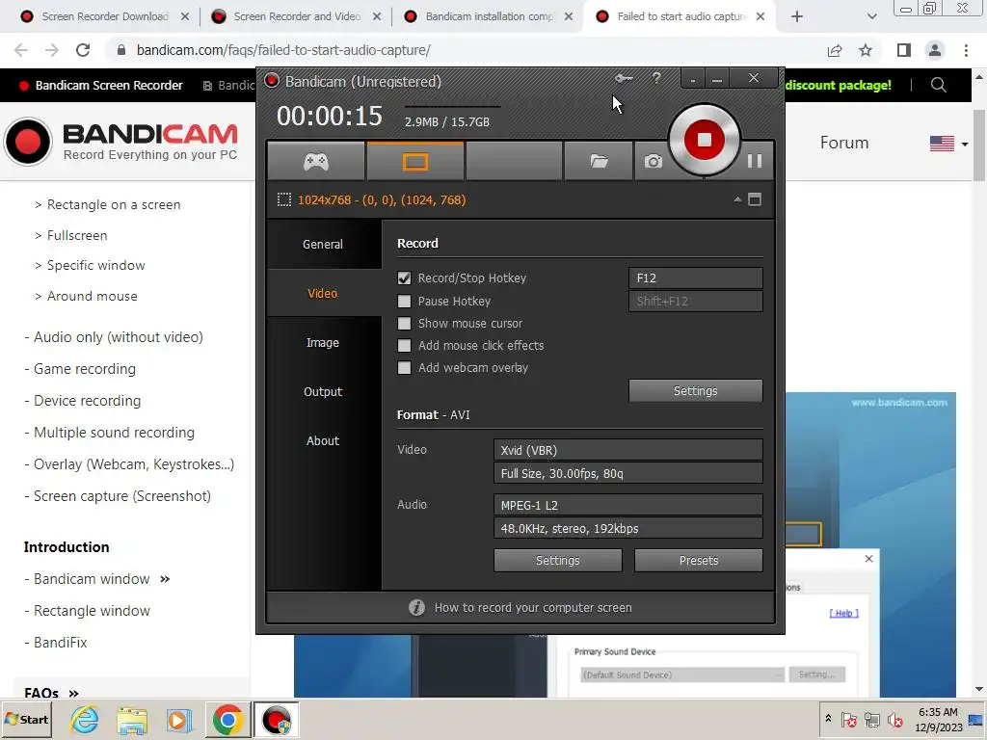
Task: Click the Bandicam logo on website
Action: click(x=120, y=142)
